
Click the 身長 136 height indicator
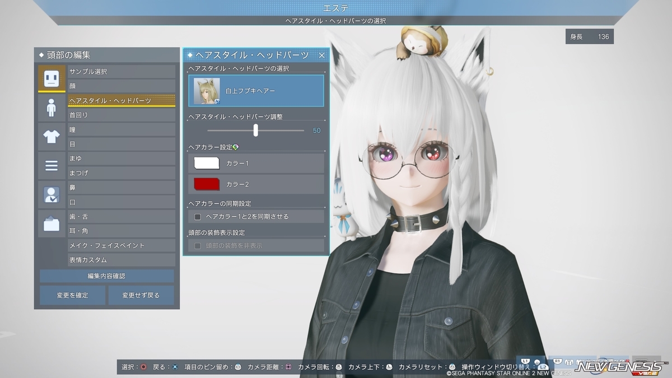coord(590,36)
